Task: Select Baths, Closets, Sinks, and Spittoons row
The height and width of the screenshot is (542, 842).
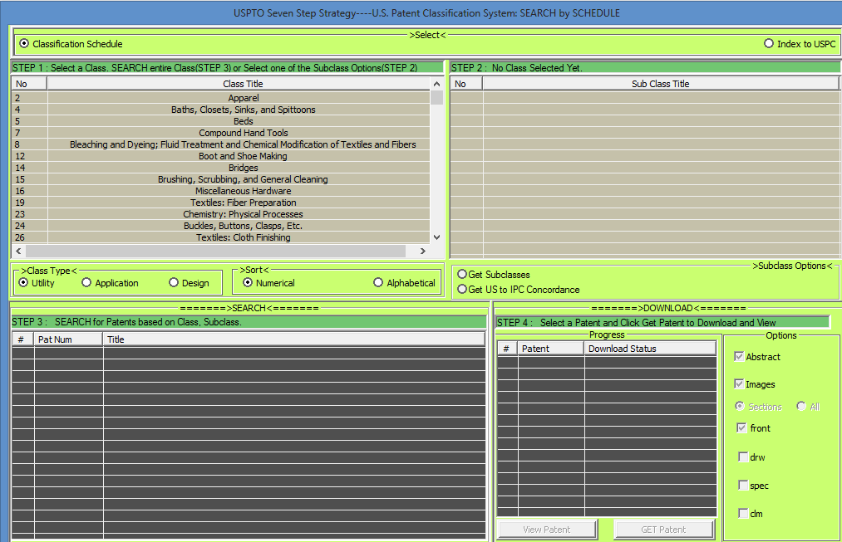Action: pos(221,110)
